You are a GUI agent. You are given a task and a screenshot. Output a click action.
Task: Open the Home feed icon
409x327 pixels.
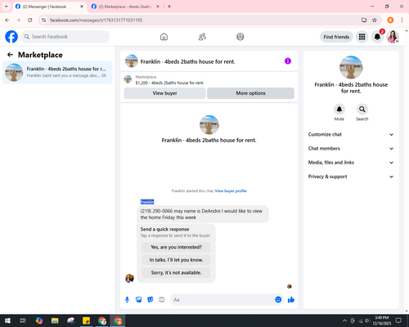164,37
